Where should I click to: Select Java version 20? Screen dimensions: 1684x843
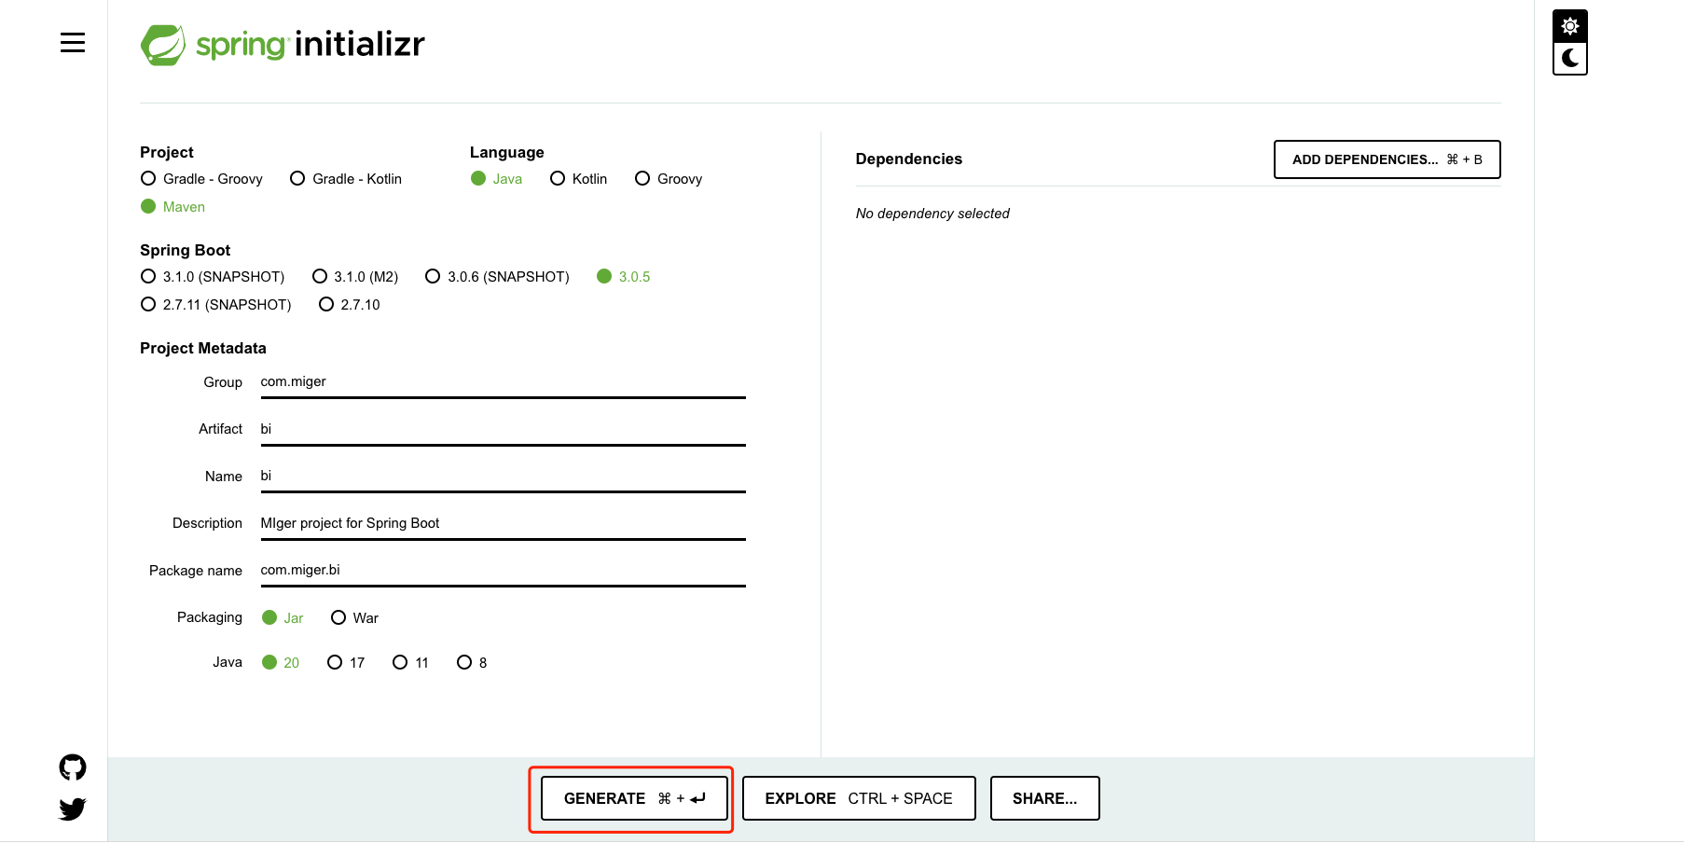click(x=281, y=663)
